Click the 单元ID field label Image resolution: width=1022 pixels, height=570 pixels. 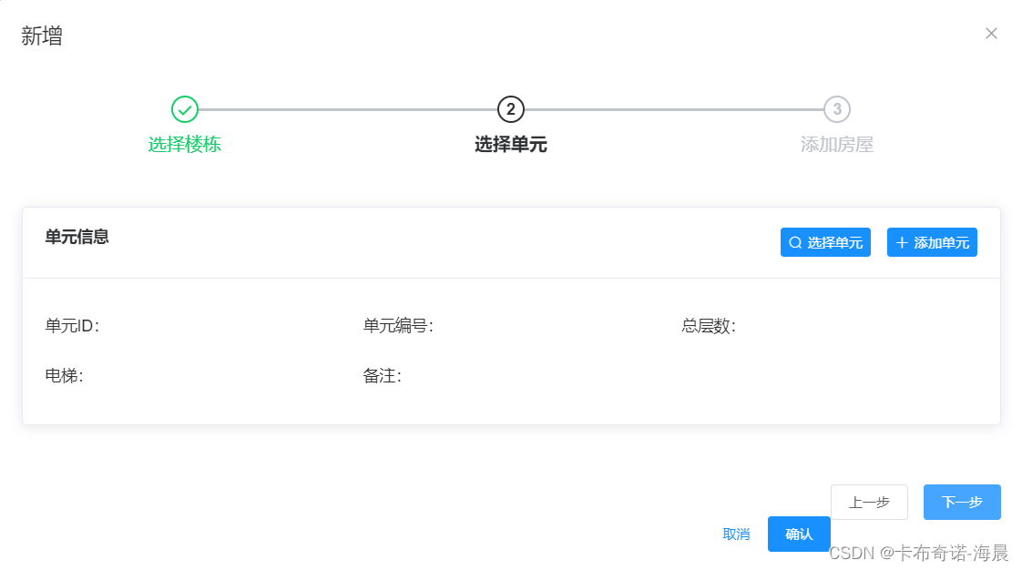pos(72,326)
